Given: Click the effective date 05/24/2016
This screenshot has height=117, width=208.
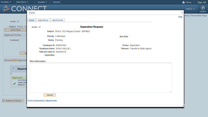Looking at the screenshot, I should [61, 52].
